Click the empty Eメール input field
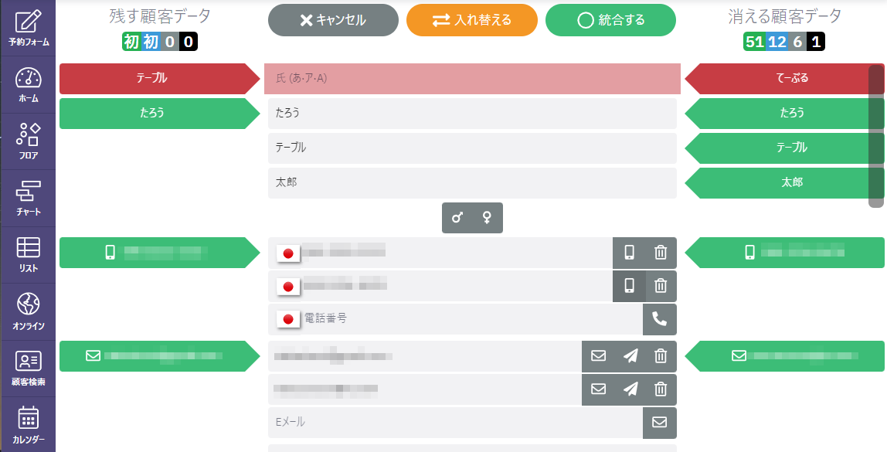Viewport: 887px width, 452px height. point(456,423)
